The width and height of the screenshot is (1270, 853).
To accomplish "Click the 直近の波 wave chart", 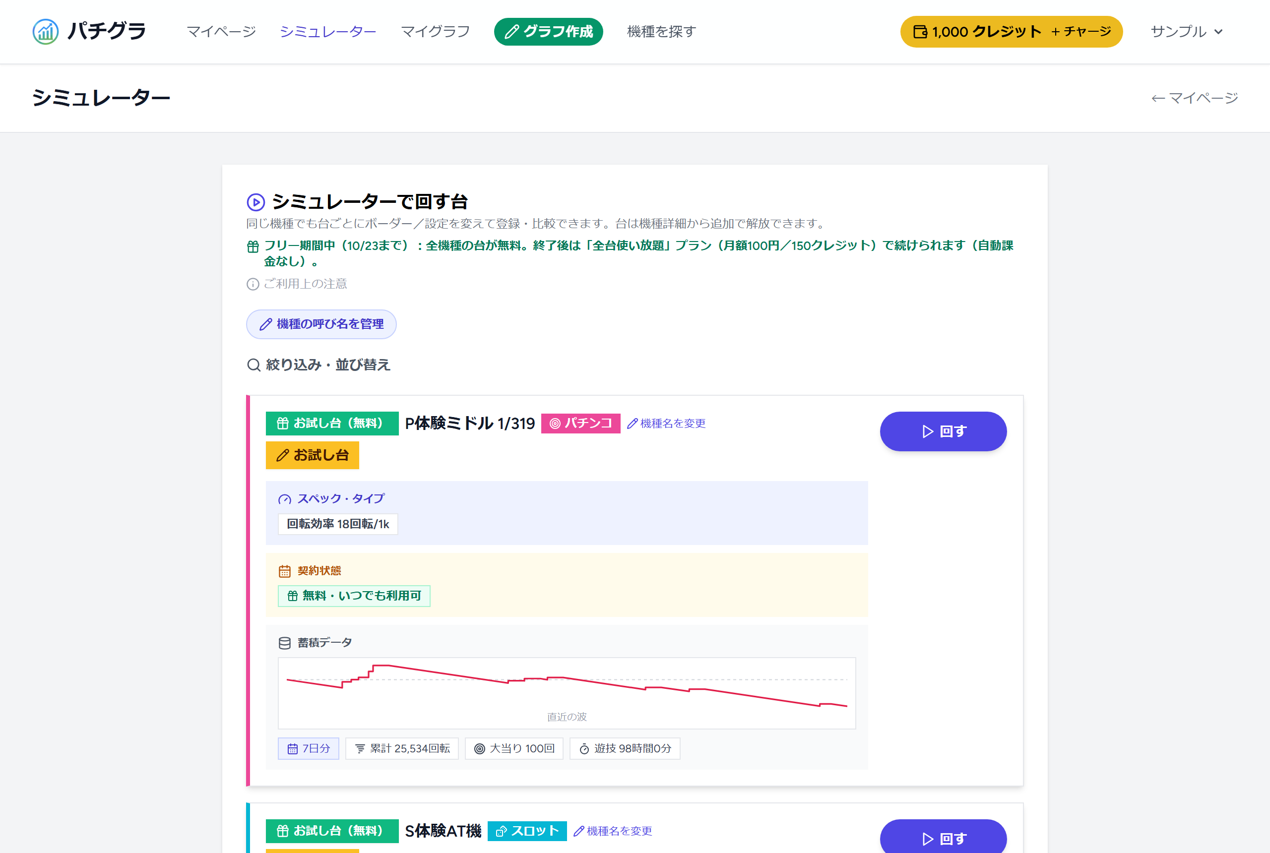I will [x=567, y=693].
